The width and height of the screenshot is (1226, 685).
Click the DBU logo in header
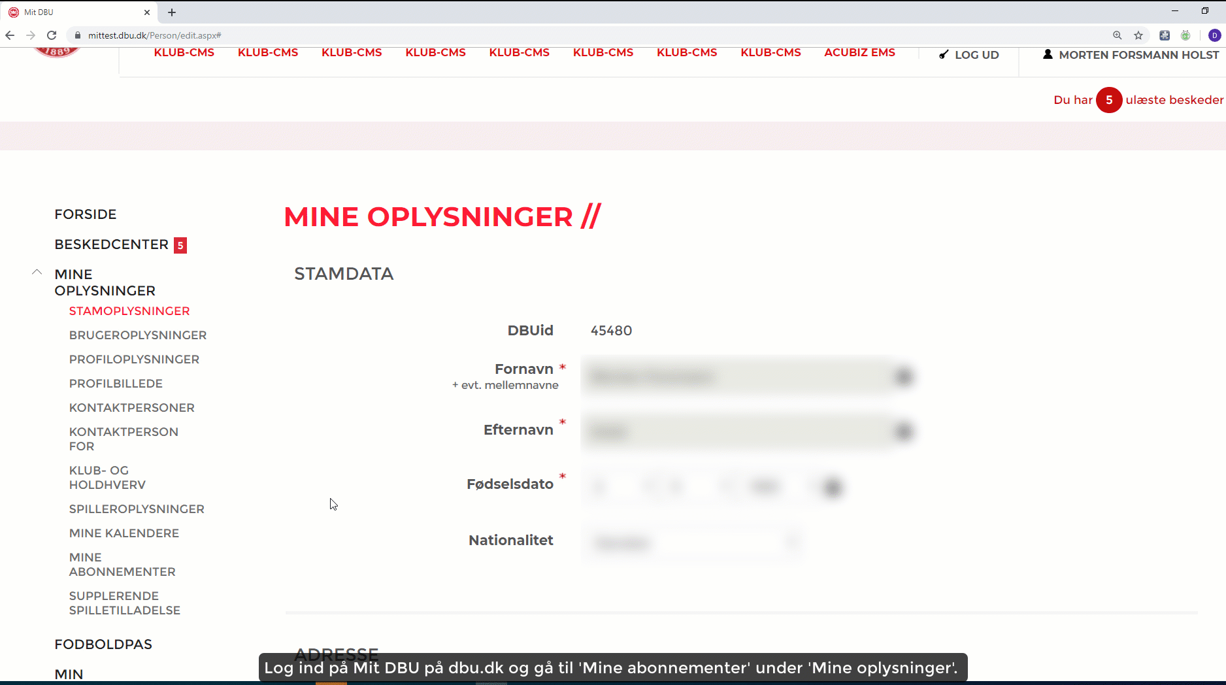tap(57, 52)
